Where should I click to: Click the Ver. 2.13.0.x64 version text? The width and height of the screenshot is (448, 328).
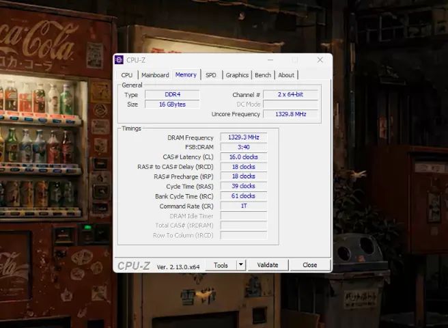click(178, 267)
